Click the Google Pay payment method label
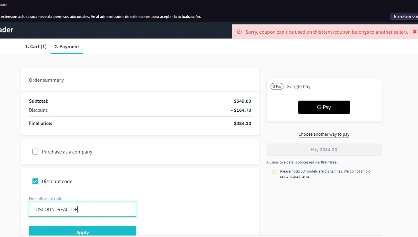This screenshot has height=237, width=418. pyautogui.click(x=298, y=87)
